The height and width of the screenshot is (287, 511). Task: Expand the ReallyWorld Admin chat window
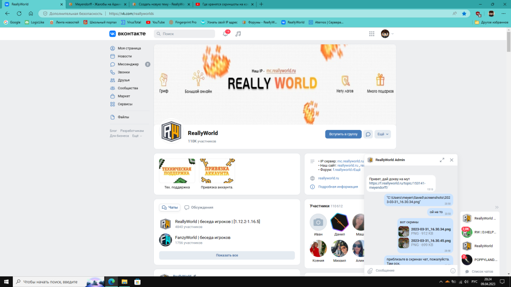[x=442, y=160]
